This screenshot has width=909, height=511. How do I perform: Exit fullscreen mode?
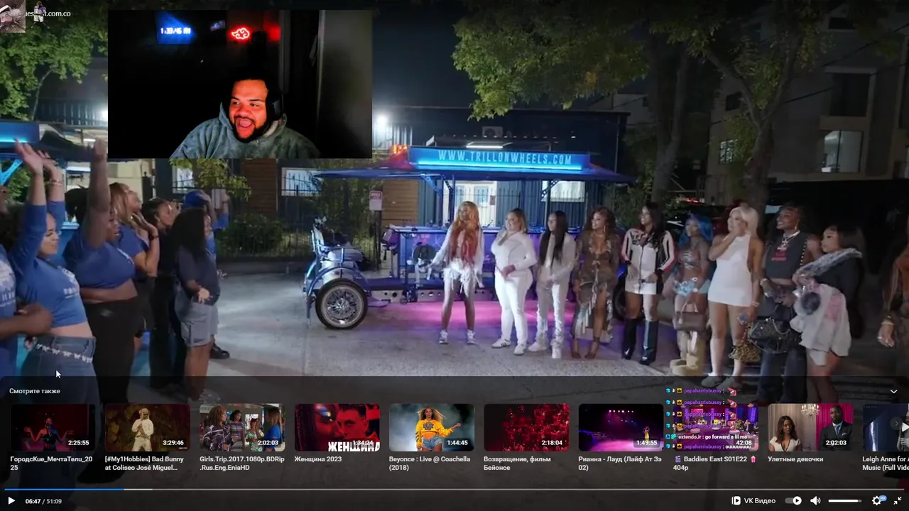(x=898, y=501)
